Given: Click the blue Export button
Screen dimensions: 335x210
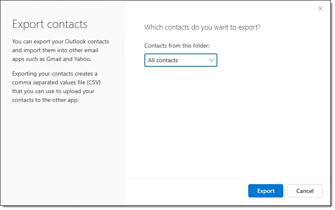Looking at the screenshot, I should tap(265, 191).
